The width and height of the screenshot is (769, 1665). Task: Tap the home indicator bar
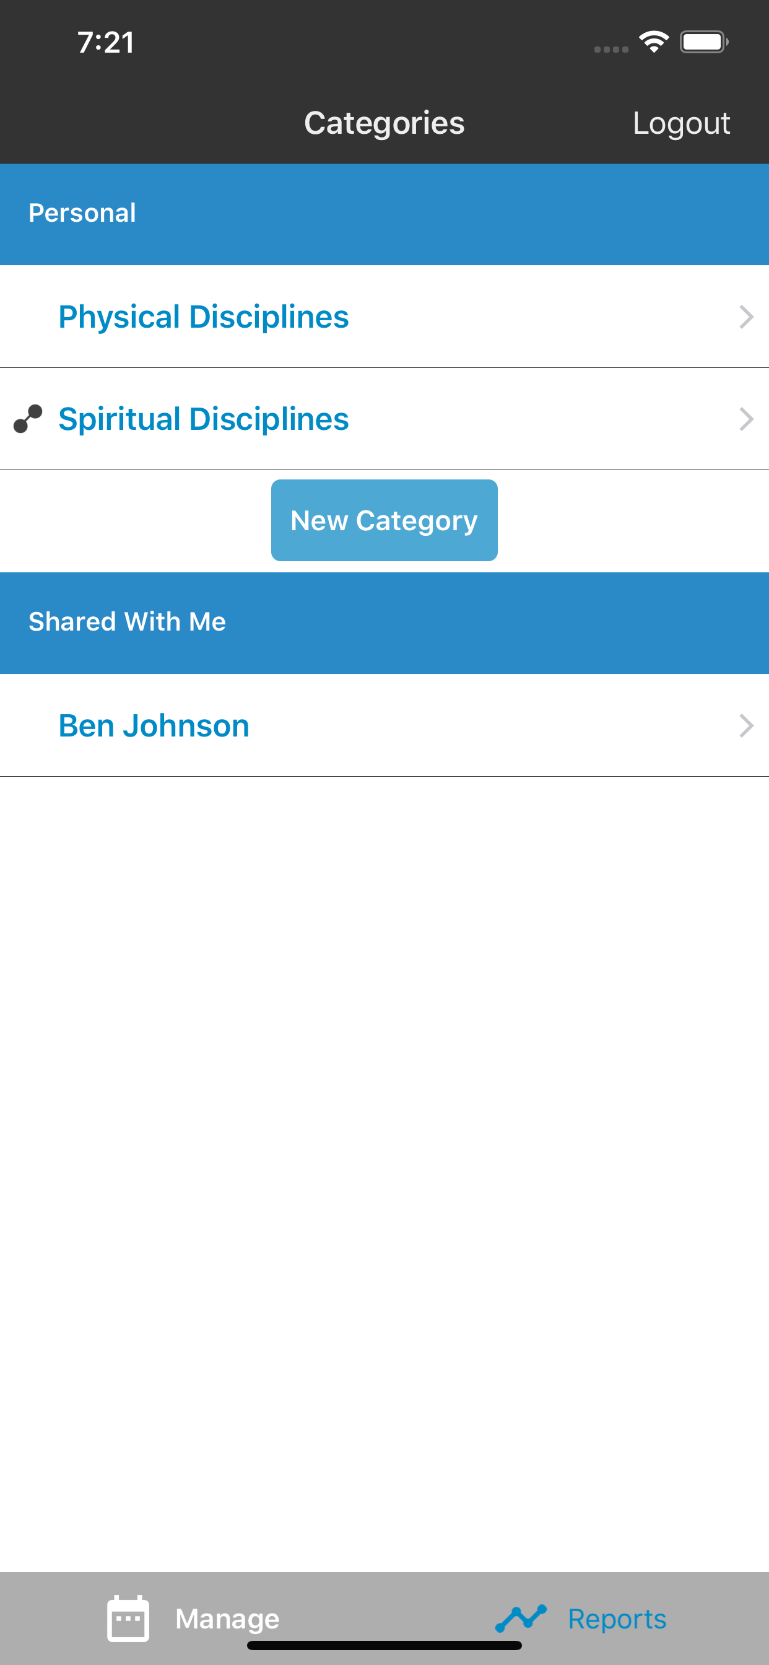click(x=384, y=1646)
